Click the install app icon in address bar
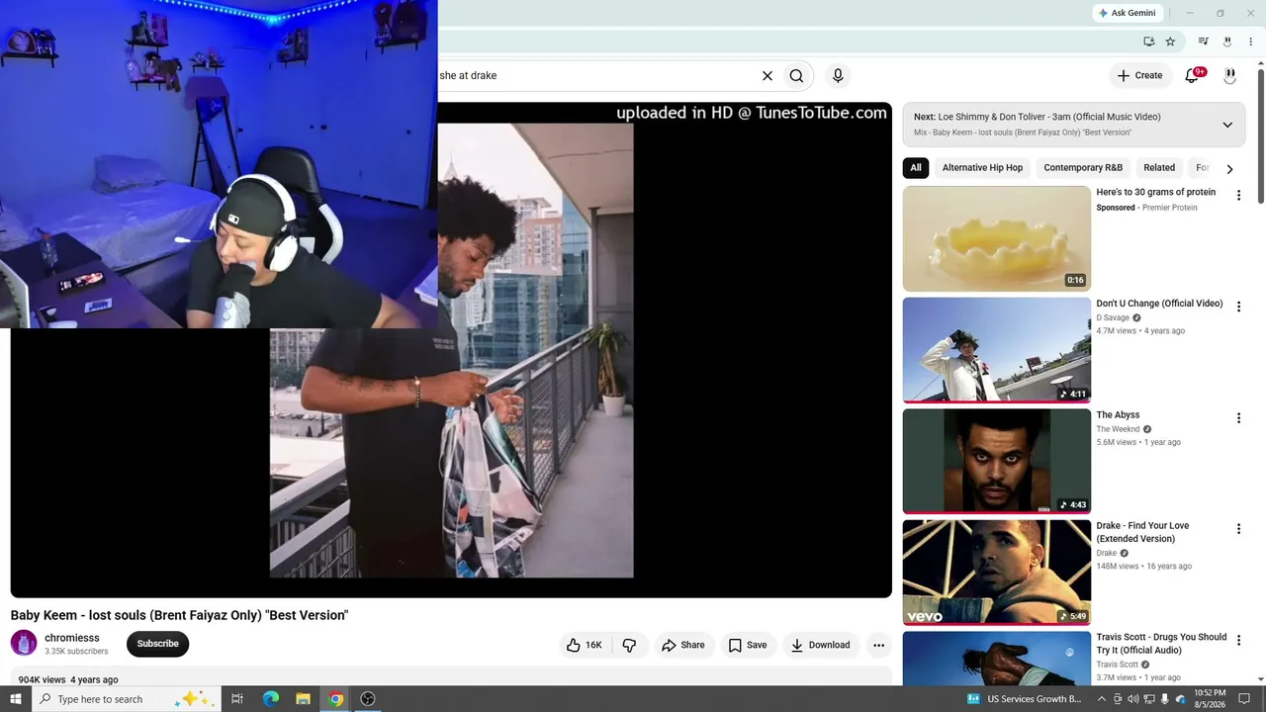 [x=1148, y=42]
